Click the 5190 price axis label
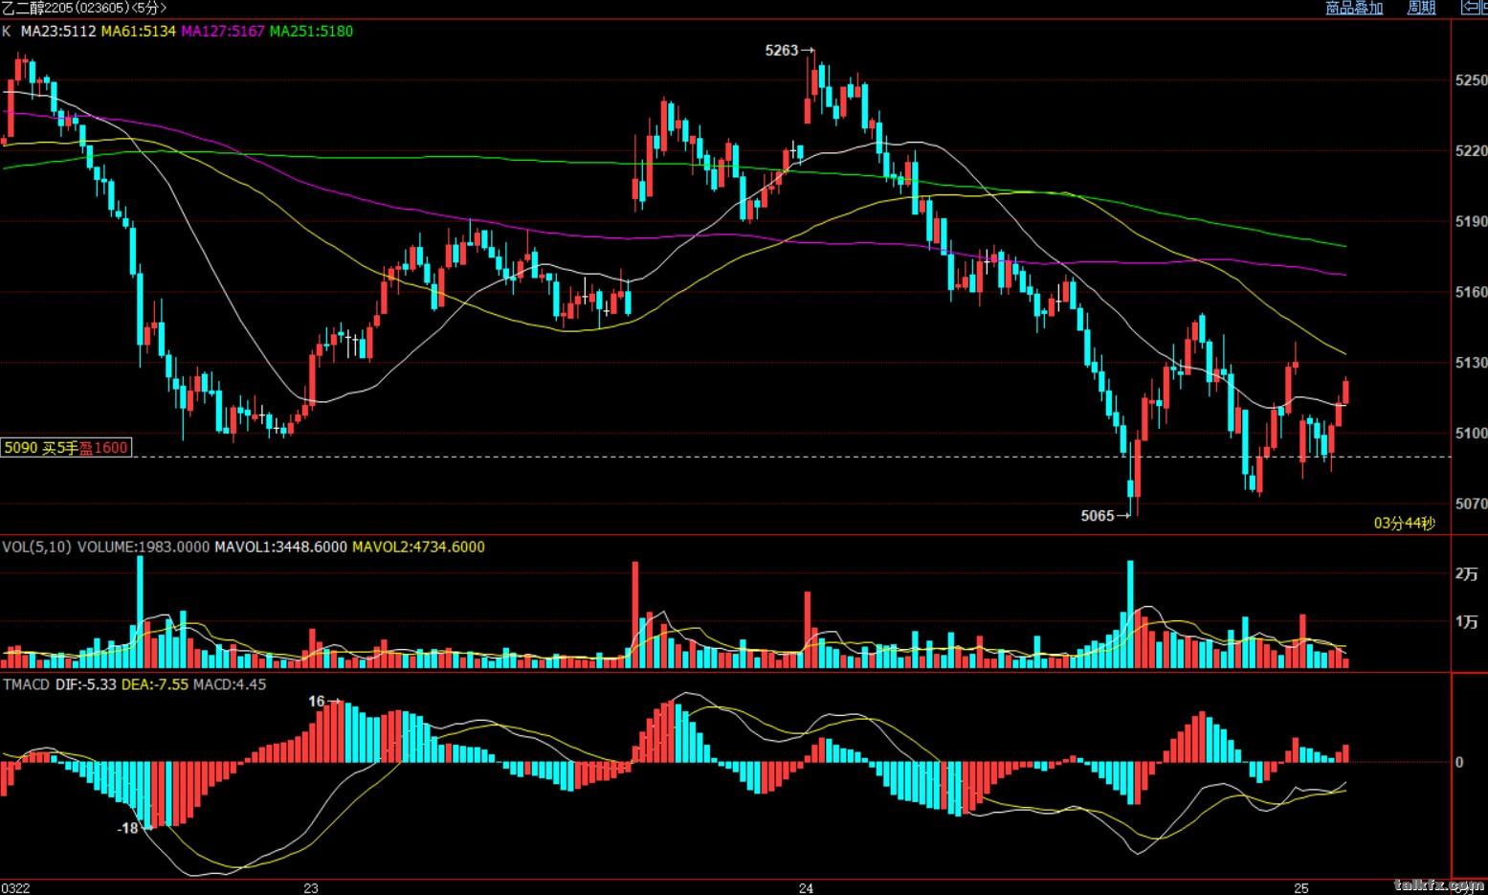The width and height of the screenshot is (1488, 895). coord(1471,221)
